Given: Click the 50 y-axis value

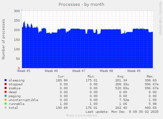Looking at the screenshot, I should [18, 59].
